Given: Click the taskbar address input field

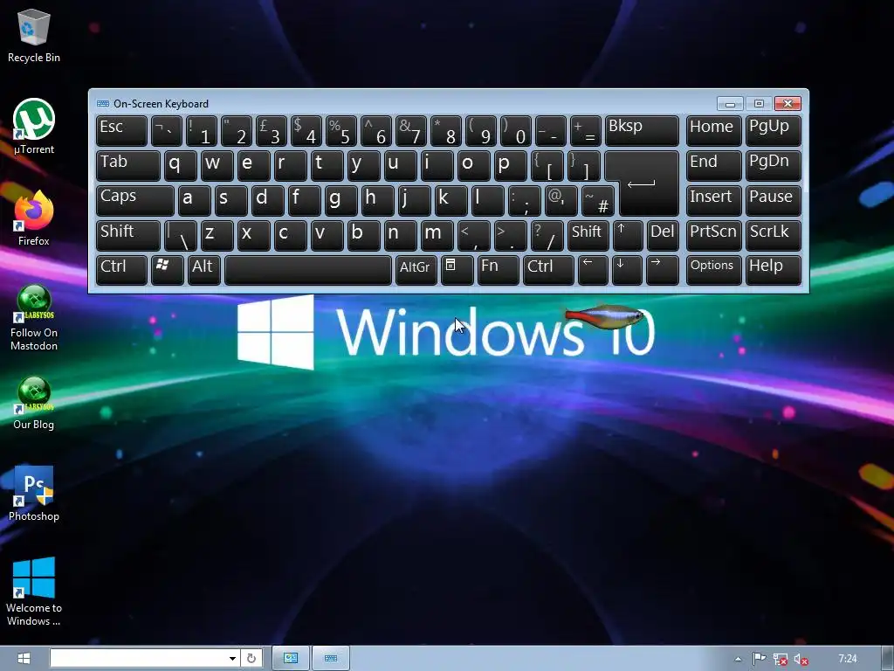Looking at the screenshot, I should (139, 659).
